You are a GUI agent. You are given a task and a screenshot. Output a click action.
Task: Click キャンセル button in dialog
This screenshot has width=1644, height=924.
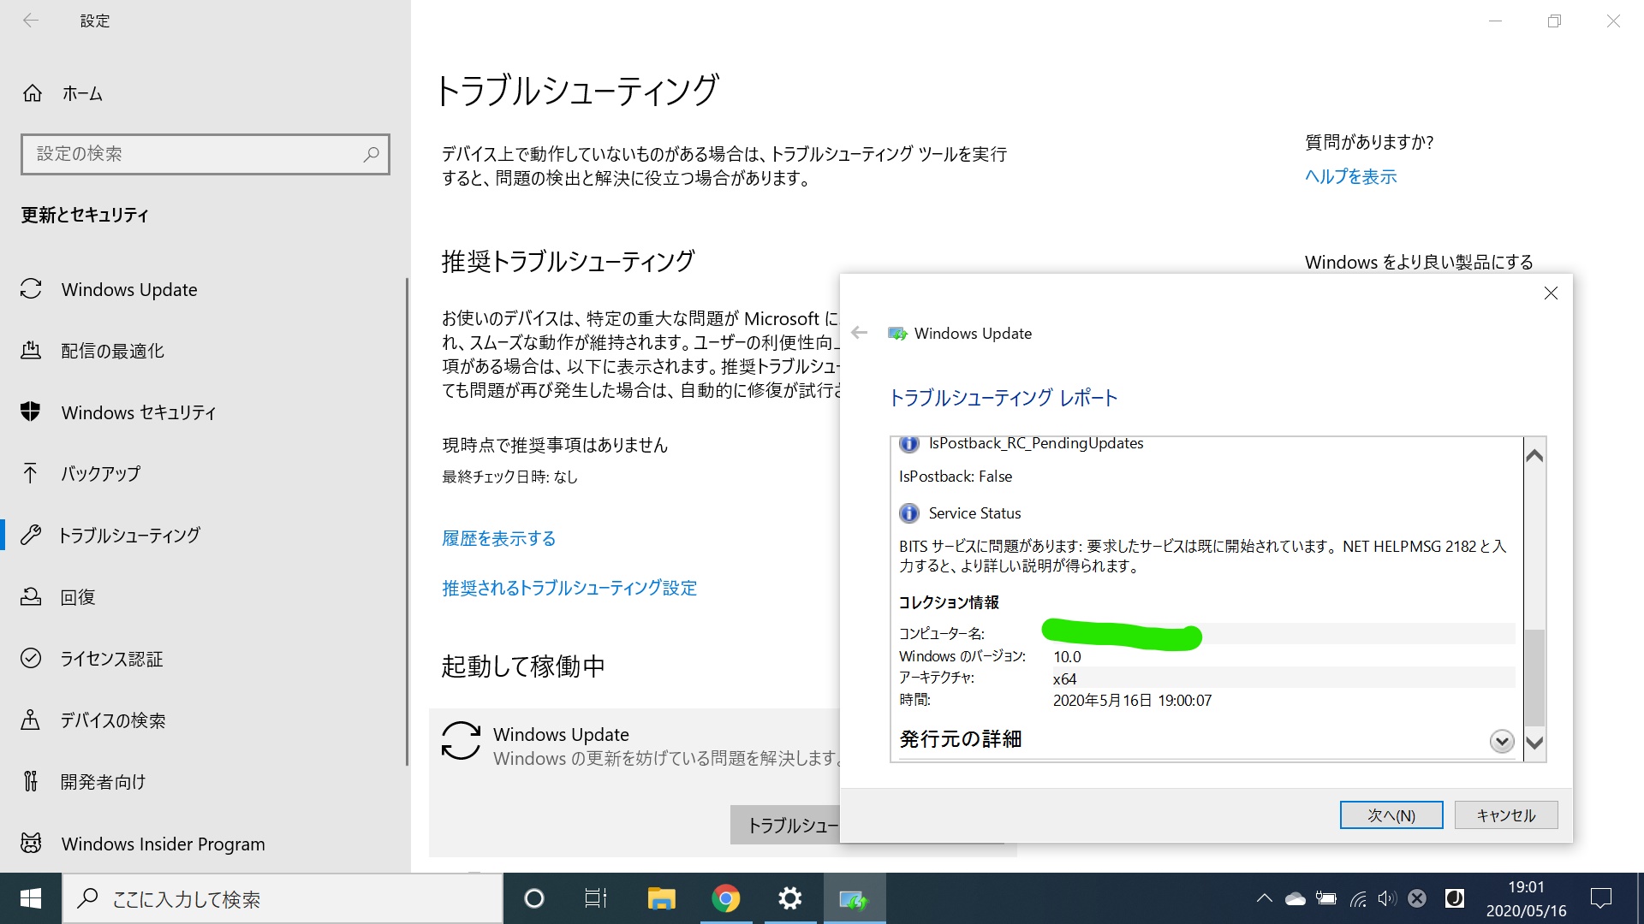1506,815
